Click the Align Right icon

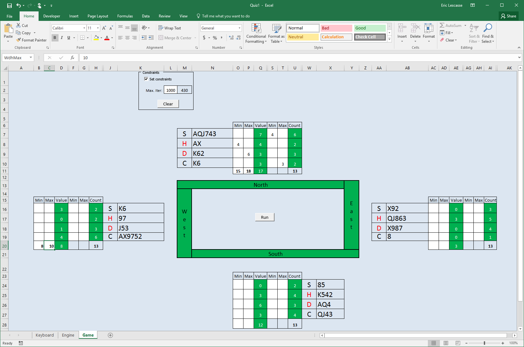[134, 38]
